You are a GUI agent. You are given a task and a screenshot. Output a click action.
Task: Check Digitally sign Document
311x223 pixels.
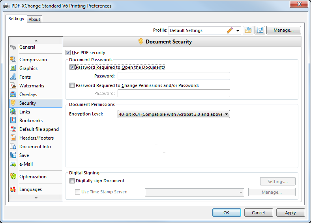tap(72, 181)
